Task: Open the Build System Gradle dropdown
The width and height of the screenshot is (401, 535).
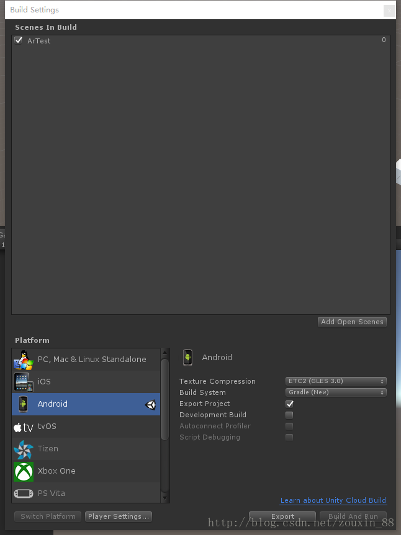Action: coord(336,392)
